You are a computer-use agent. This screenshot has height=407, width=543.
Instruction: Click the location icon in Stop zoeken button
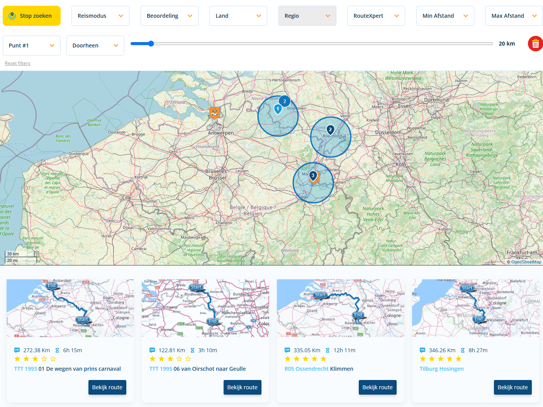12,16
